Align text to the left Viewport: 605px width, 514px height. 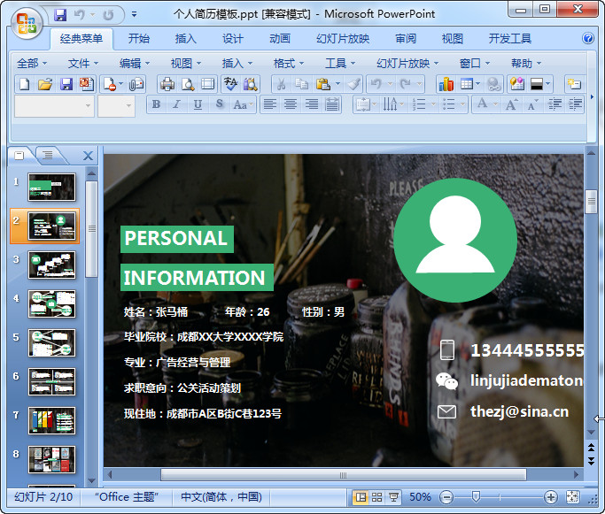(269, 104)
